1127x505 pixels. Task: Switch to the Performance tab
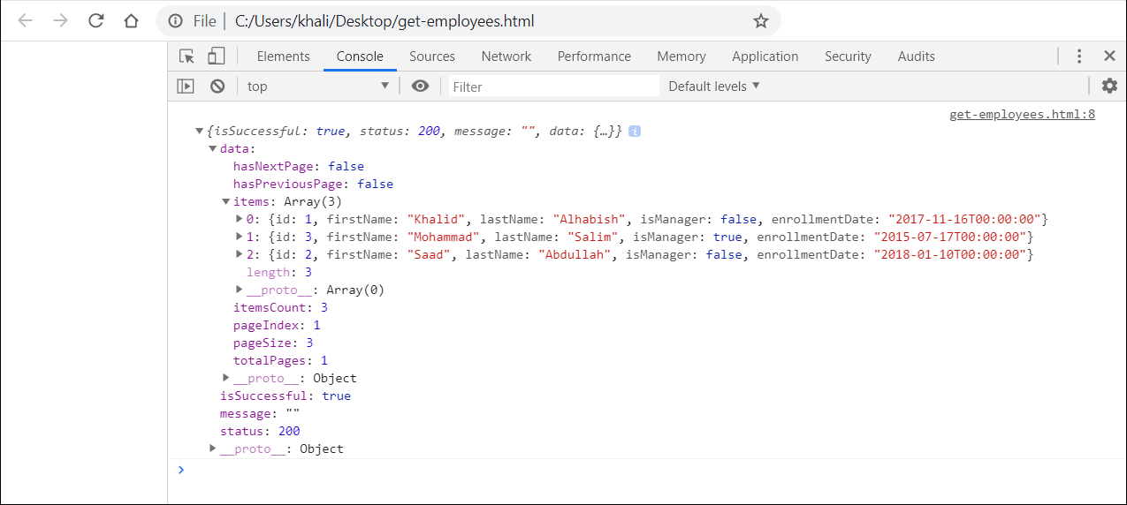click(594, 56)
